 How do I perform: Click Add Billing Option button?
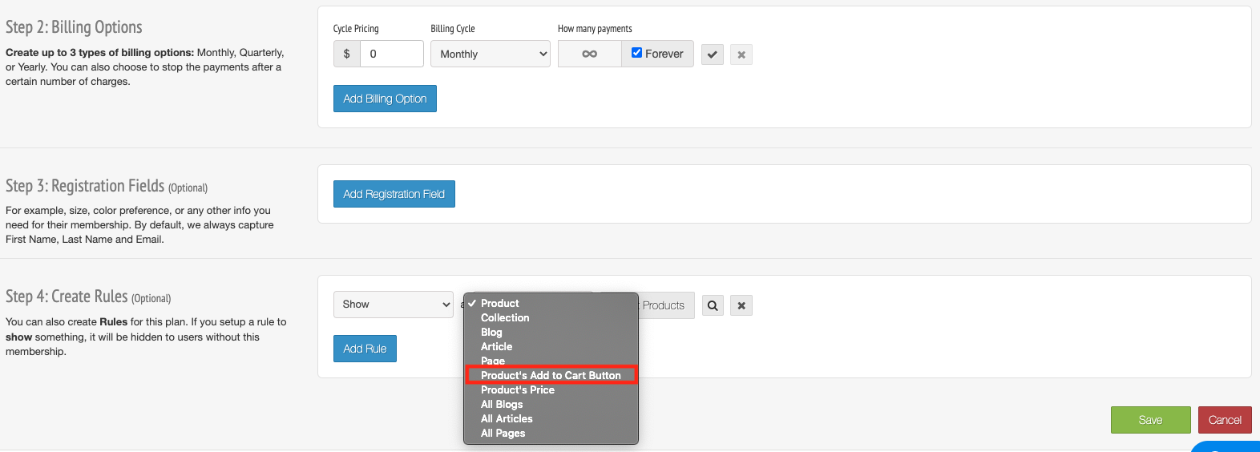[385, 99]
